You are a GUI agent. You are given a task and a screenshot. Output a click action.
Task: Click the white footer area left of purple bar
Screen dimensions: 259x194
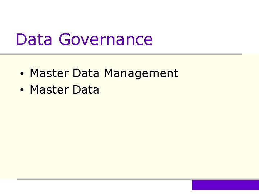click(97, 186)
